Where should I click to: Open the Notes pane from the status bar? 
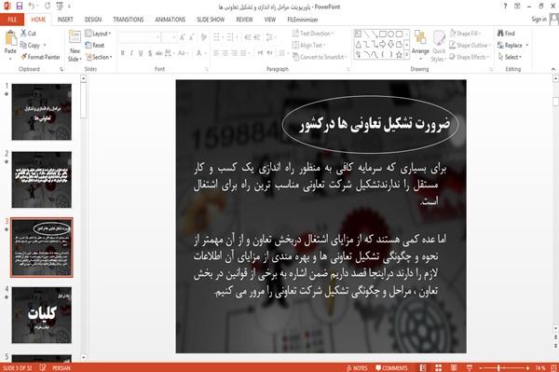pyautogui.click(x=357, y=367)
